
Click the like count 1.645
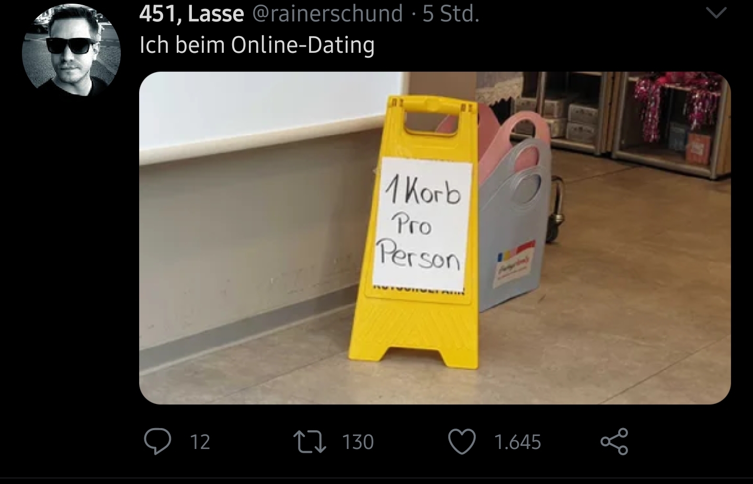pyautogui.click(x=518, y=442)
